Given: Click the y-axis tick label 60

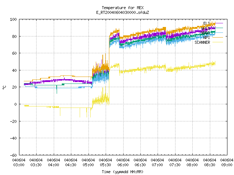Looking at the screenshot, I should [x=15, y=53].
